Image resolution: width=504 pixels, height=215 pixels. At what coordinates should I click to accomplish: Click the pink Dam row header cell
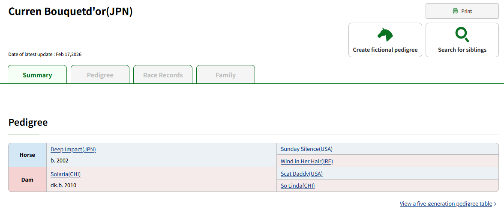[27, 180]
